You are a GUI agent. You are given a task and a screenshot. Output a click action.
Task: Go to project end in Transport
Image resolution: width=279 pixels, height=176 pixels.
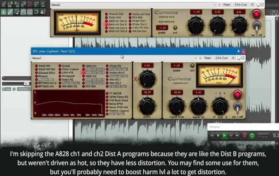click(x=237, y=136)
